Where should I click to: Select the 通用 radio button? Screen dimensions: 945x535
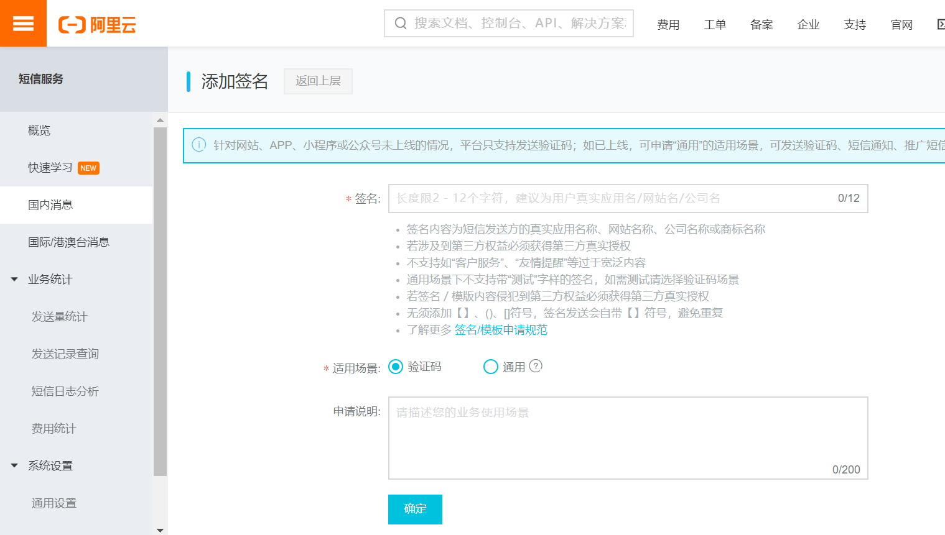click(491, 367)
